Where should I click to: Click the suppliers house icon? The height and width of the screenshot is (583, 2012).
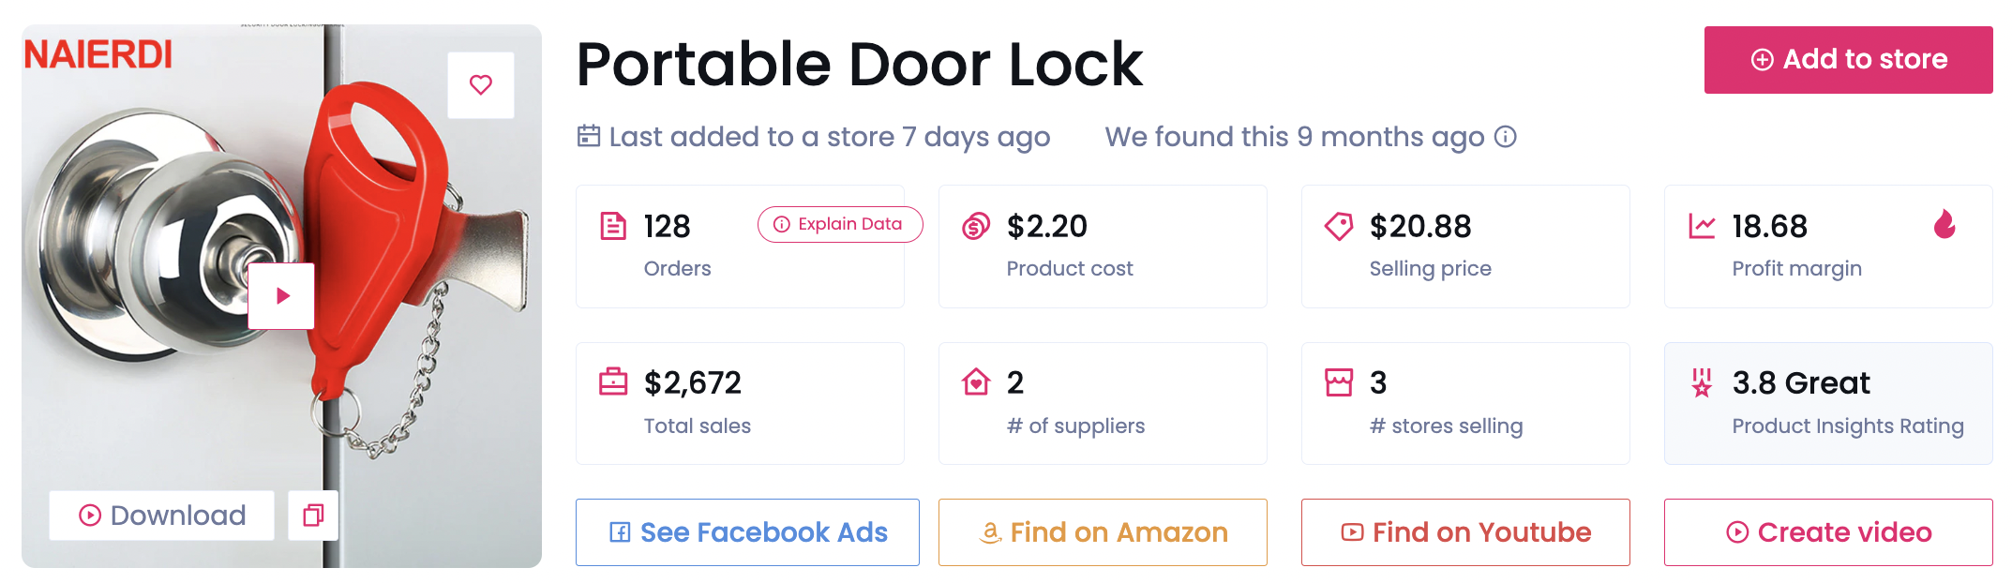point(976,382)
